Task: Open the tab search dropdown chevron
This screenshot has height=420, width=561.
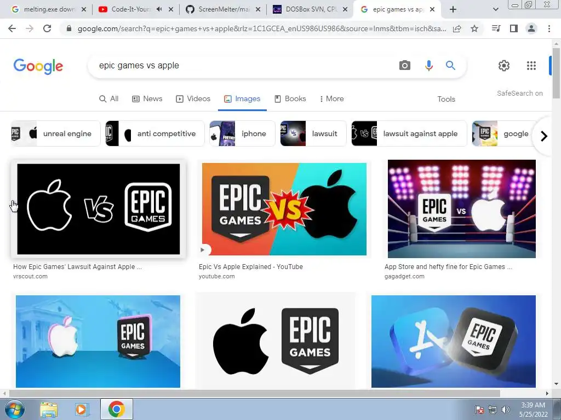Action: click(495, 10)
